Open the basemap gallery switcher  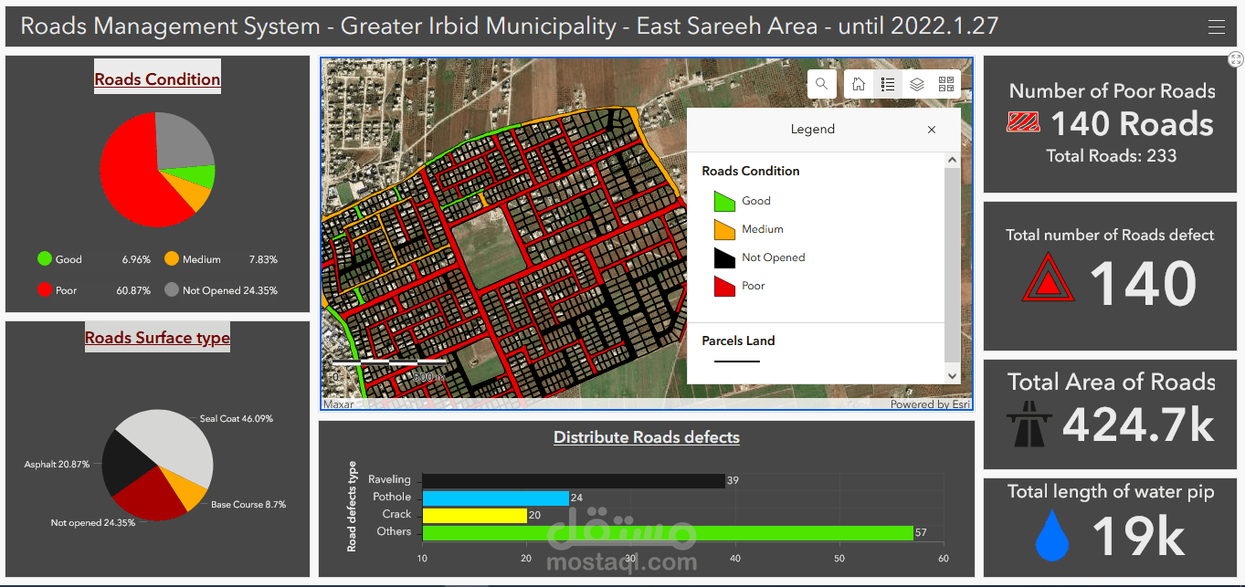945,83
